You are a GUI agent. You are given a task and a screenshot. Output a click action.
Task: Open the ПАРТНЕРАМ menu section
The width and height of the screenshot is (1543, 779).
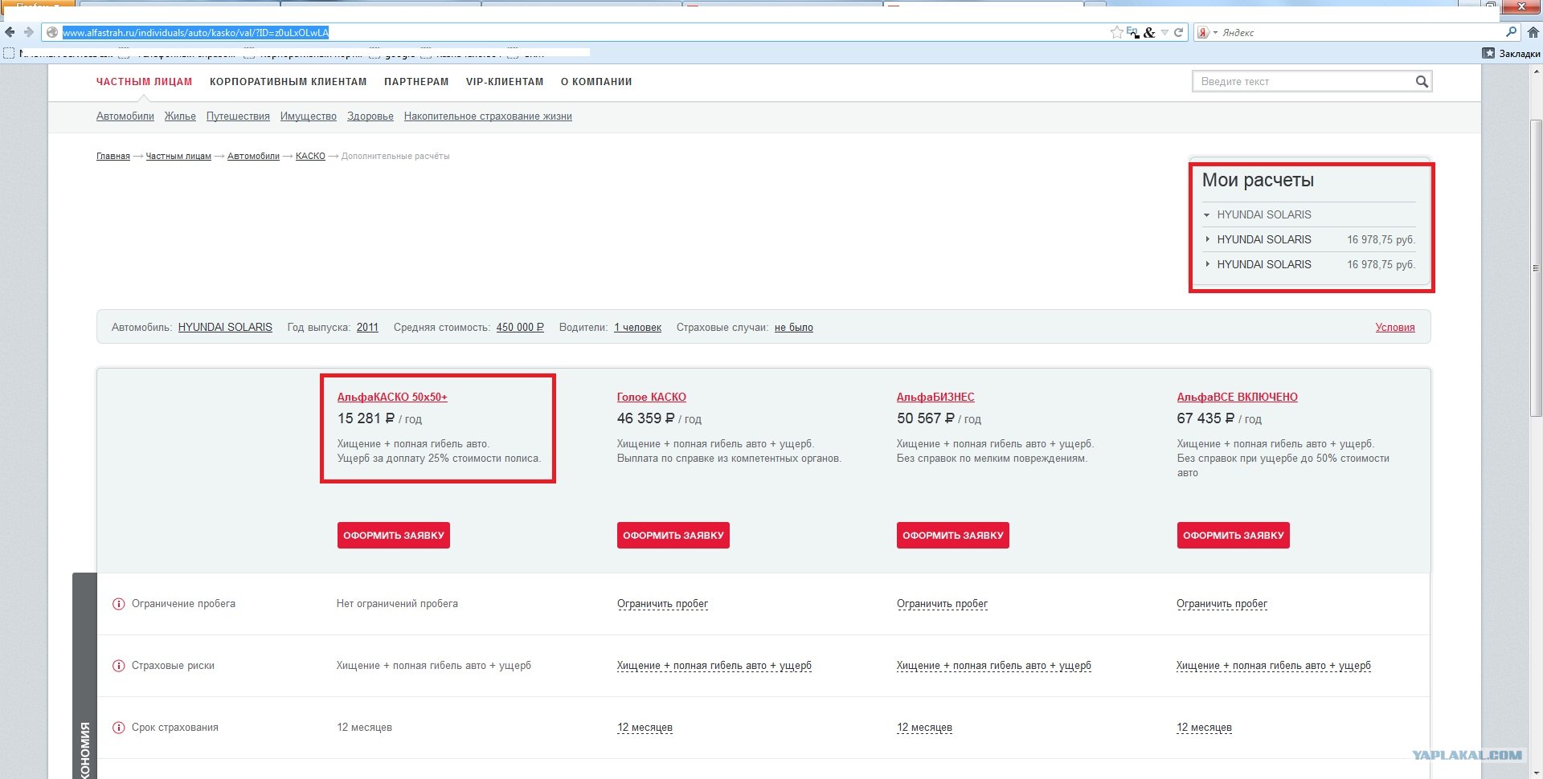pyautogui.click(x=416, y=82)
